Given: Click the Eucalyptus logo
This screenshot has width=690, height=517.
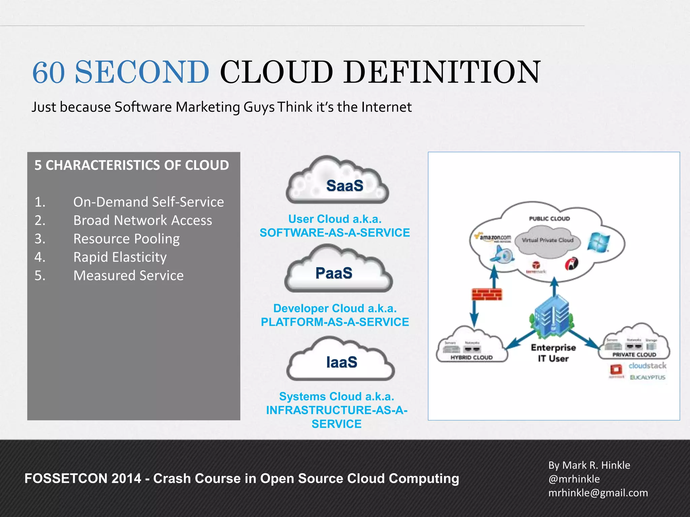Looking at the screenshot, I should (648, 377).
